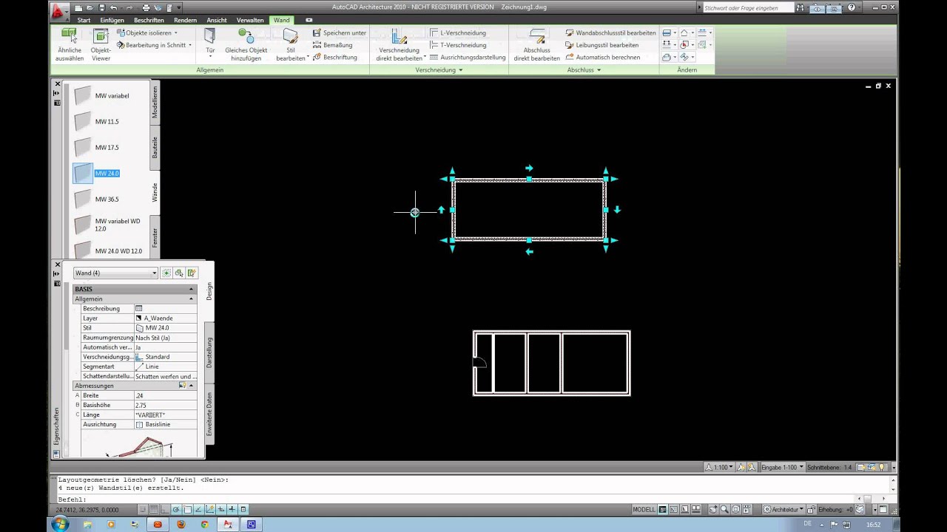The height and width of the screenshot is (532, 947).
Task: Click the Stil bearbeiten icon
Action: pos(291,36)
